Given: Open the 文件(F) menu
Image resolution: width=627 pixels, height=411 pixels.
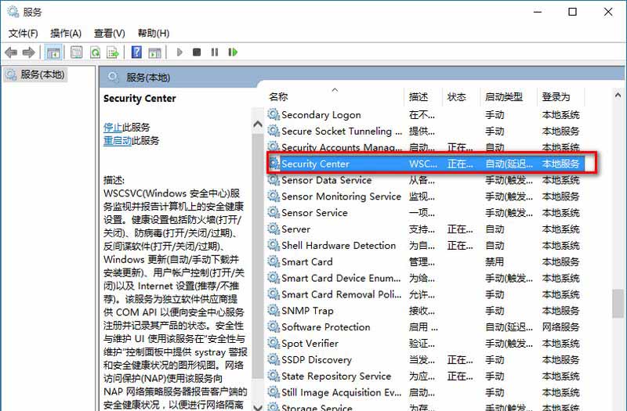Looking at the screenshot, I should coord(23,33).
